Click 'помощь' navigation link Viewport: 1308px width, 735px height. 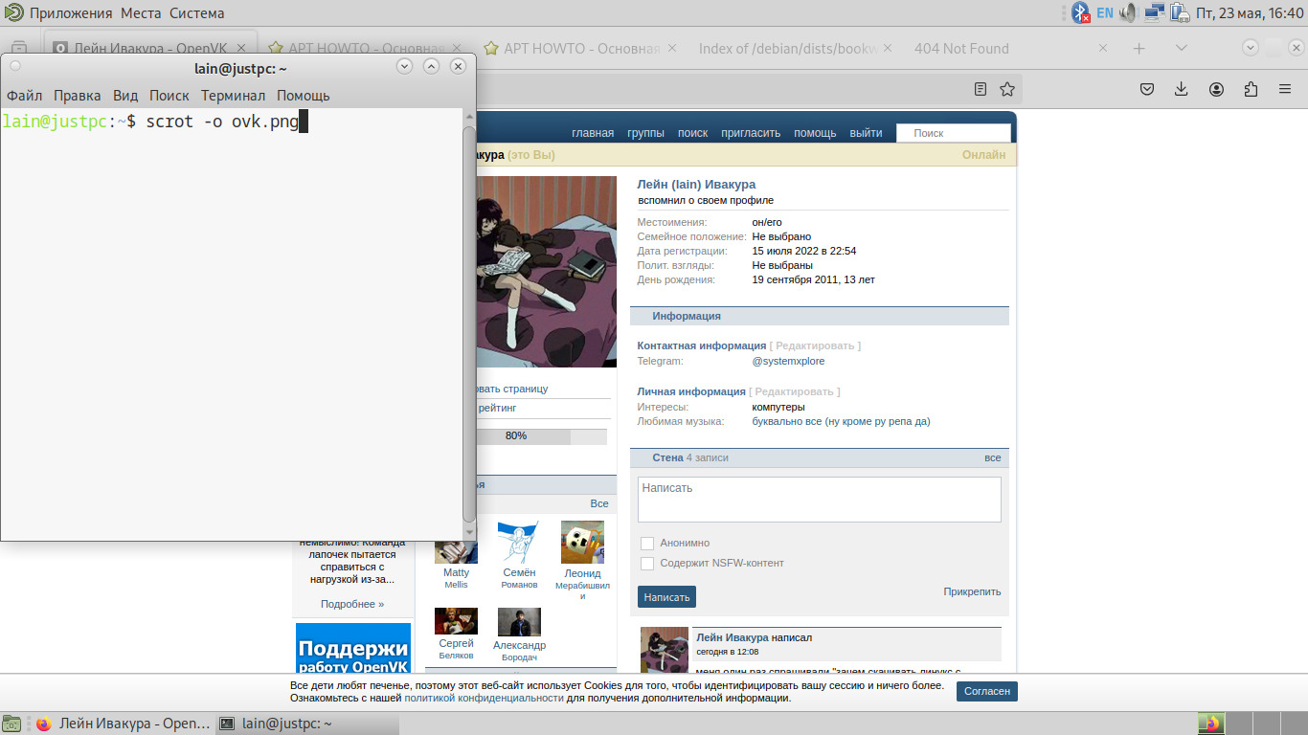coord(815,133)
